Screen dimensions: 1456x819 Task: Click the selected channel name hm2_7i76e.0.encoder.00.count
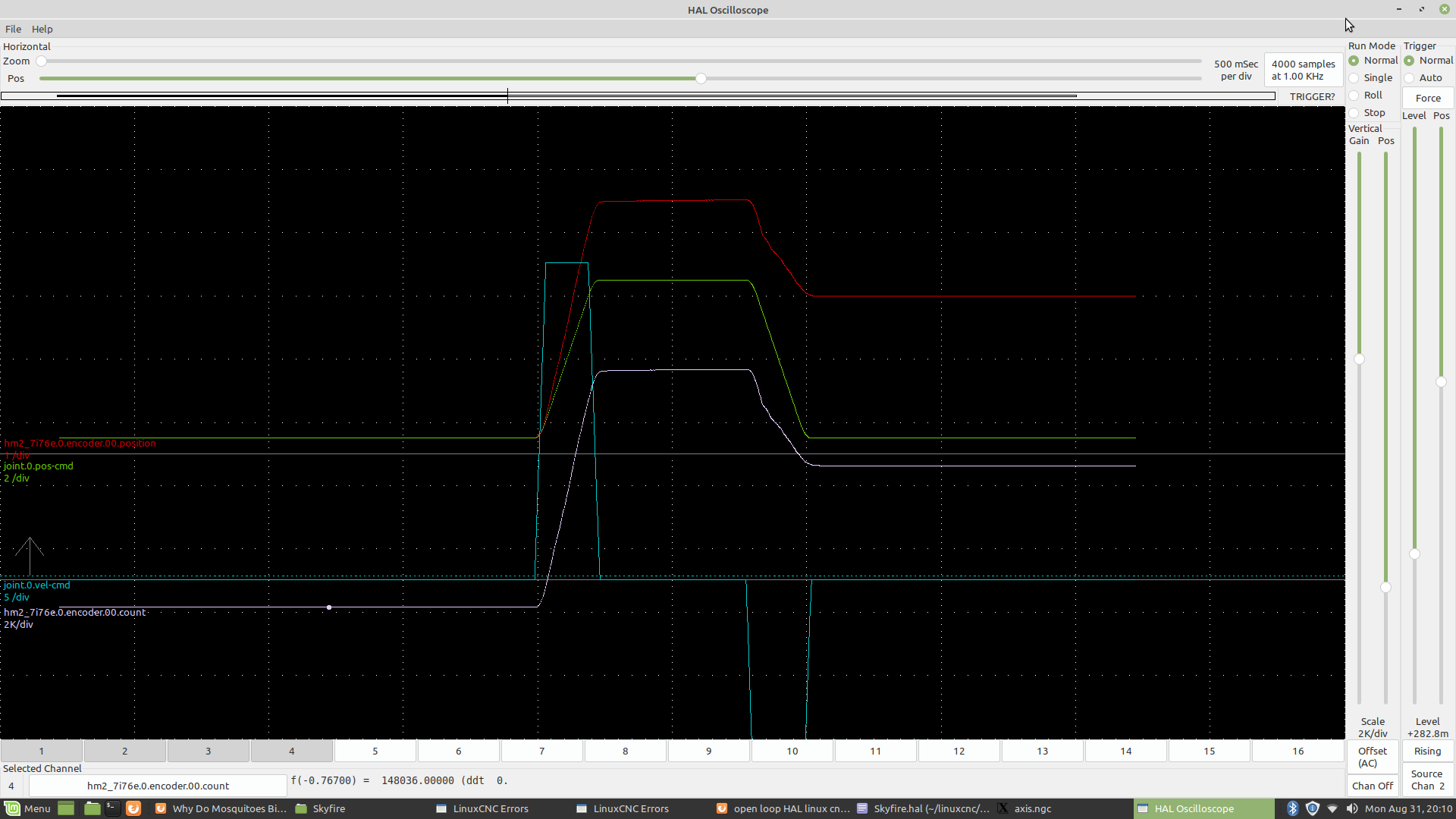(158, 786)
